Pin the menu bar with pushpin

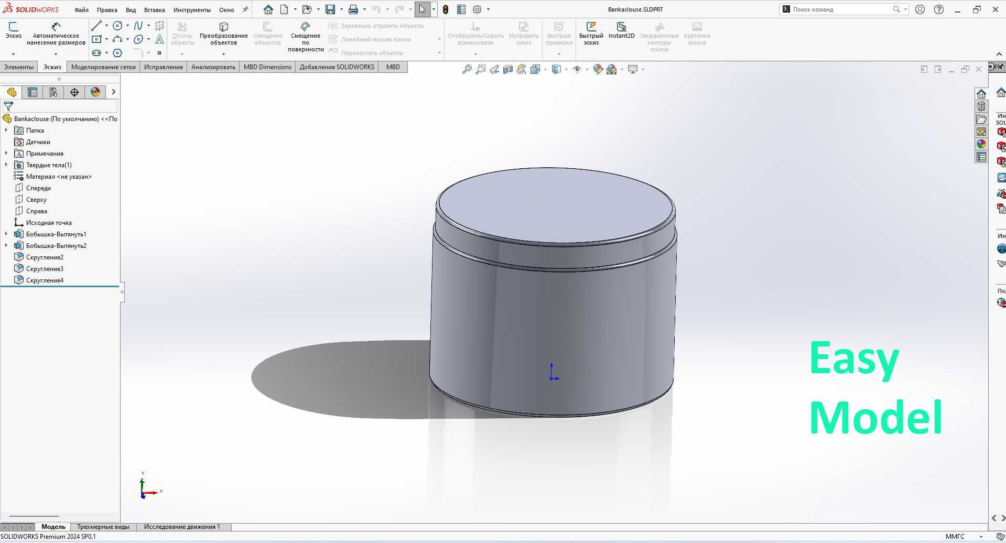click(x=245, y=9)
